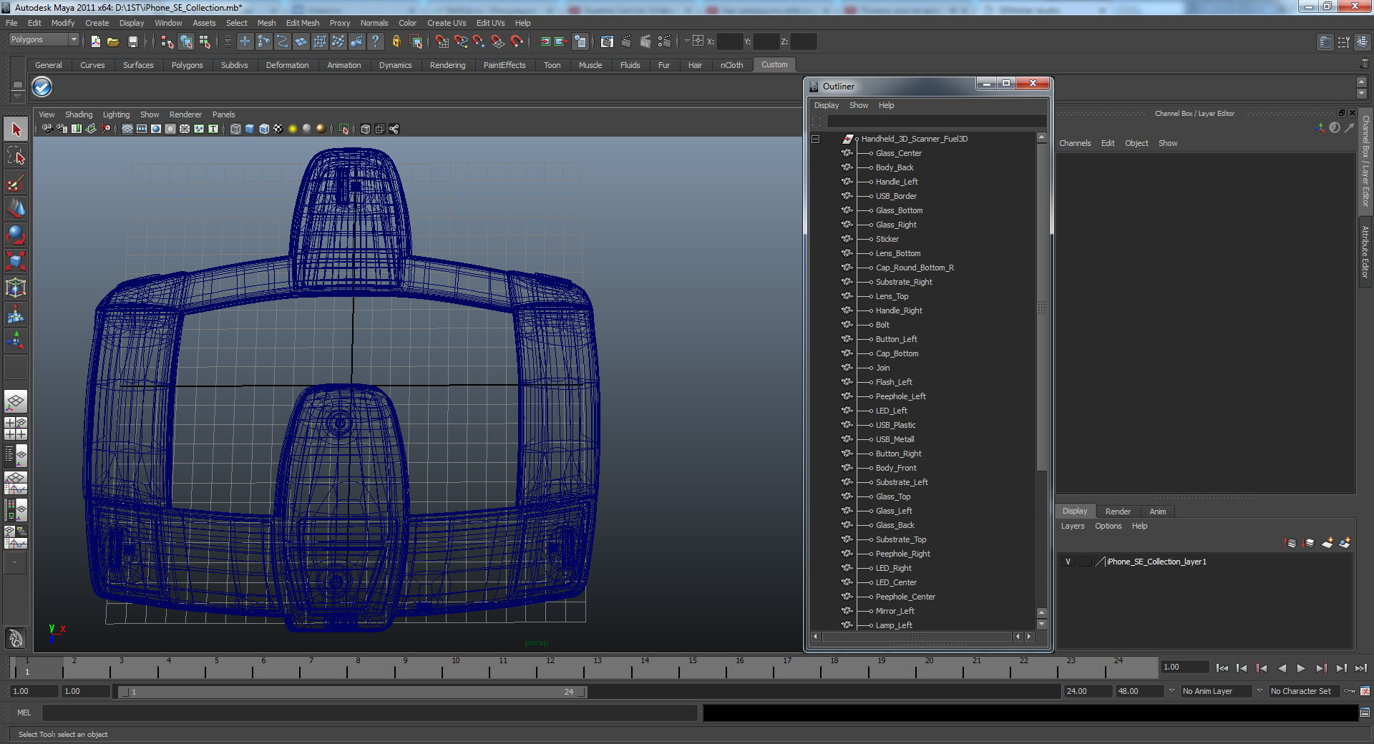Switch to the four view layout
This screenshot has height=744, width=1374.
pos(16,428)
